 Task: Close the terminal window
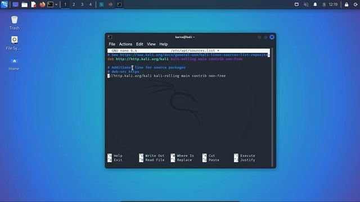(x=272, y=37)
